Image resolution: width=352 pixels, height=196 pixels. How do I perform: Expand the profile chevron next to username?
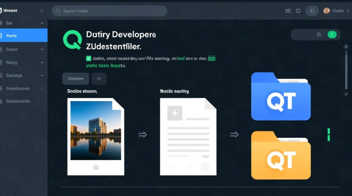click(x=348, y=11)
